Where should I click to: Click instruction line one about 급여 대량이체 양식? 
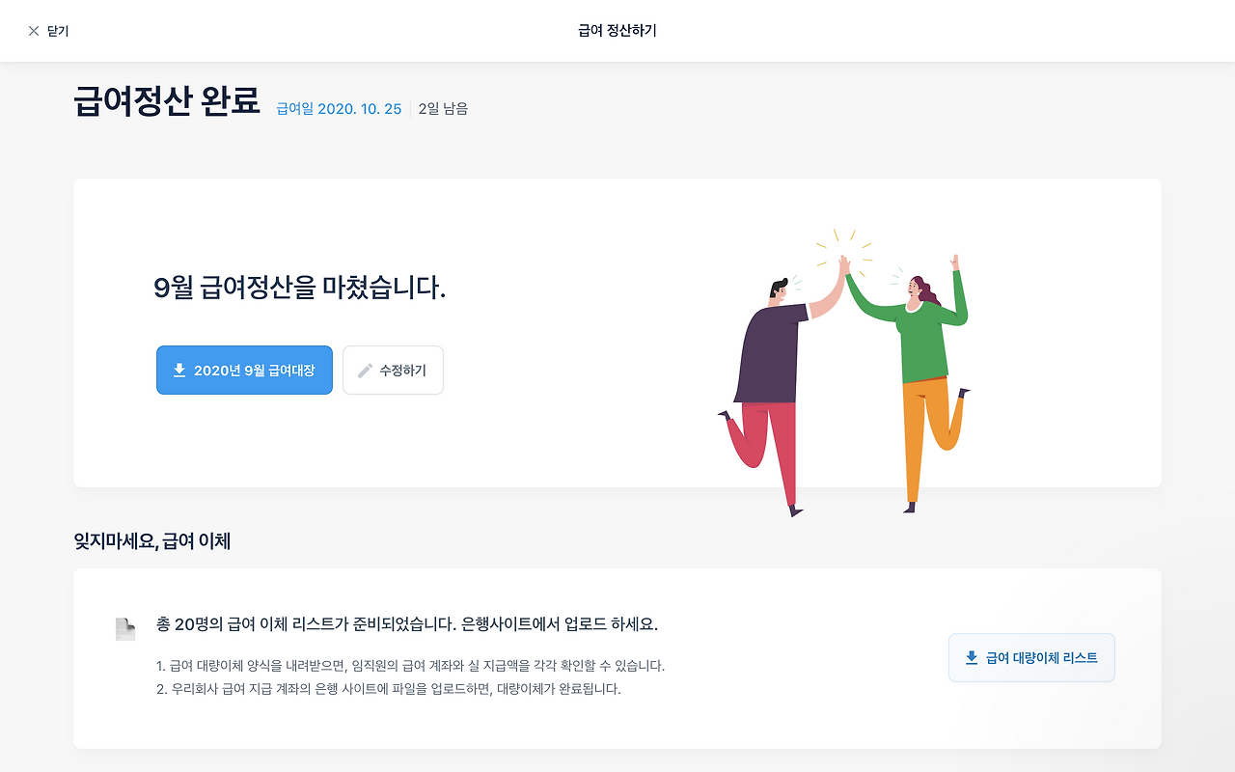click(411, 666)
